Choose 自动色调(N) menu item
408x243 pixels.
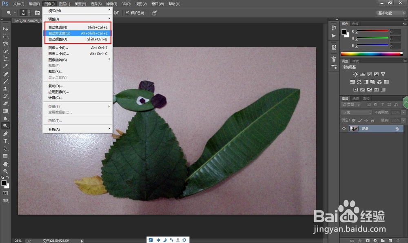click(x=78, y=27)
